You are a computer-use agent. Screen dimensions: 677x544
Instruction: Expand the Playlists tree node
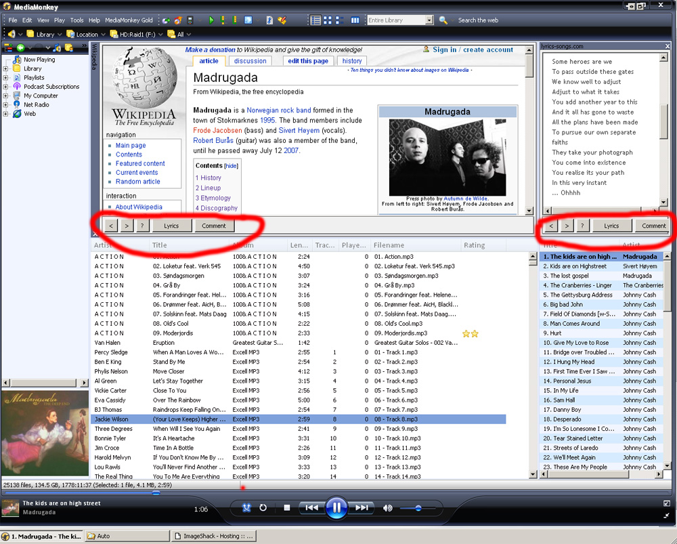[x=5, y=78]
